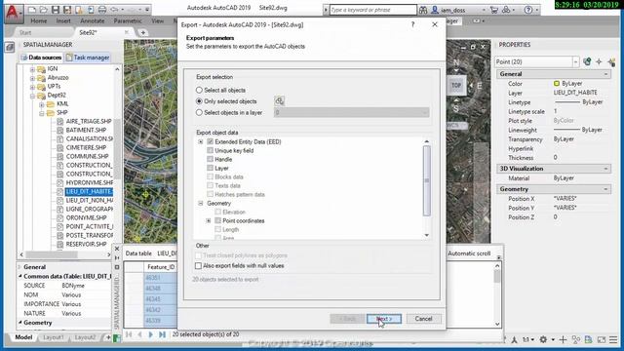Click the Save As icon in quick access toolbar
Screen dimensions: 624x351
click(x=67, y=9)
